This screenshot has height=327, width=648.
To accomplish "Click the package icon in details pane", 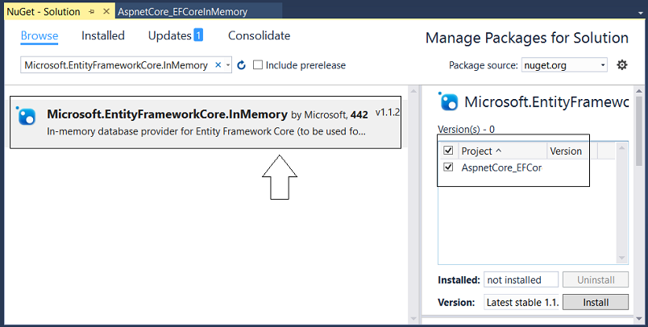I will tap(448, 101).
